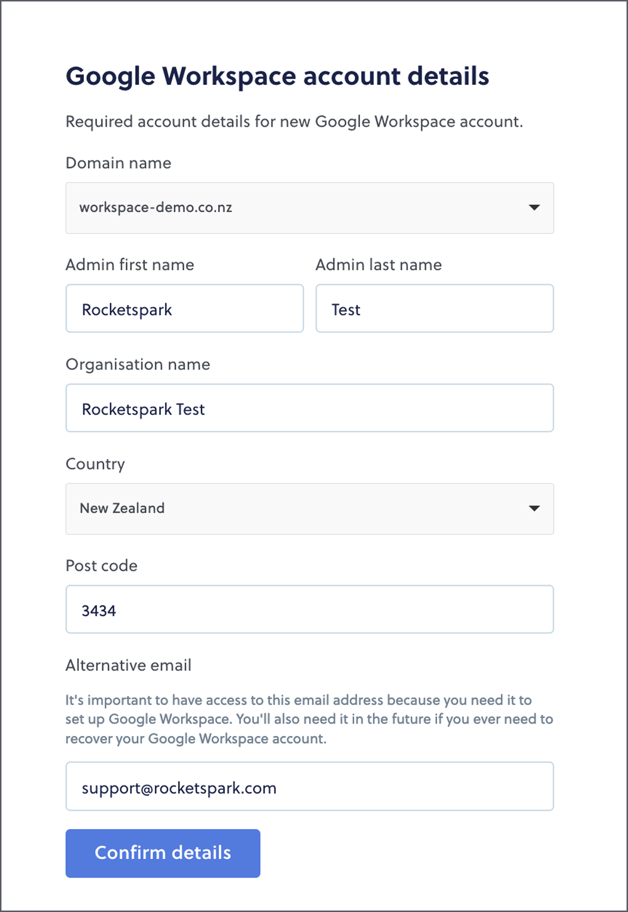Viewport: 628px width, 912px height.
Task: Click the arrow beside workspace-demo.co.nz
Action: pyautogui.click(x=534, y=208)
